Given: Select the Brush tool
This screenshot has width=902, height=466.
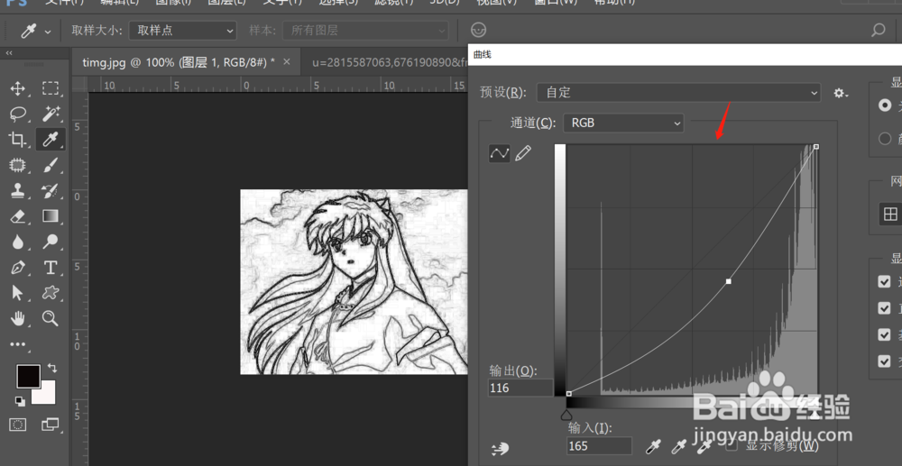Looking at the screenshot, I should pyautogui.click(x=51, y=166).
